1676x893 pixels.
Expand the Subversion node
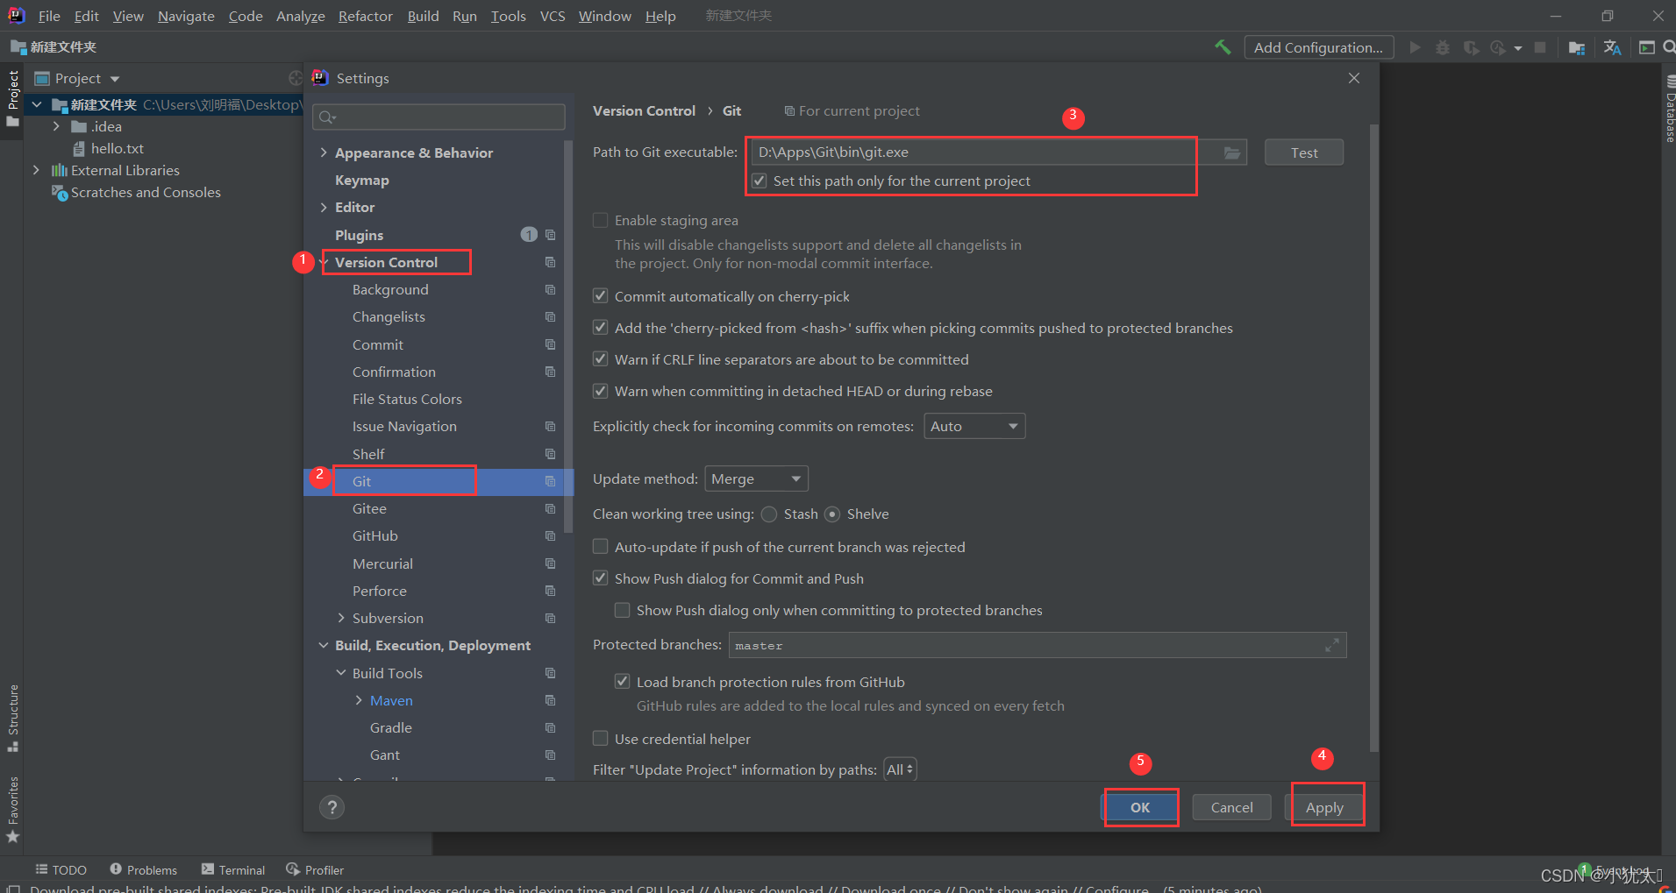pyautogui.click(x=341, y=618)
